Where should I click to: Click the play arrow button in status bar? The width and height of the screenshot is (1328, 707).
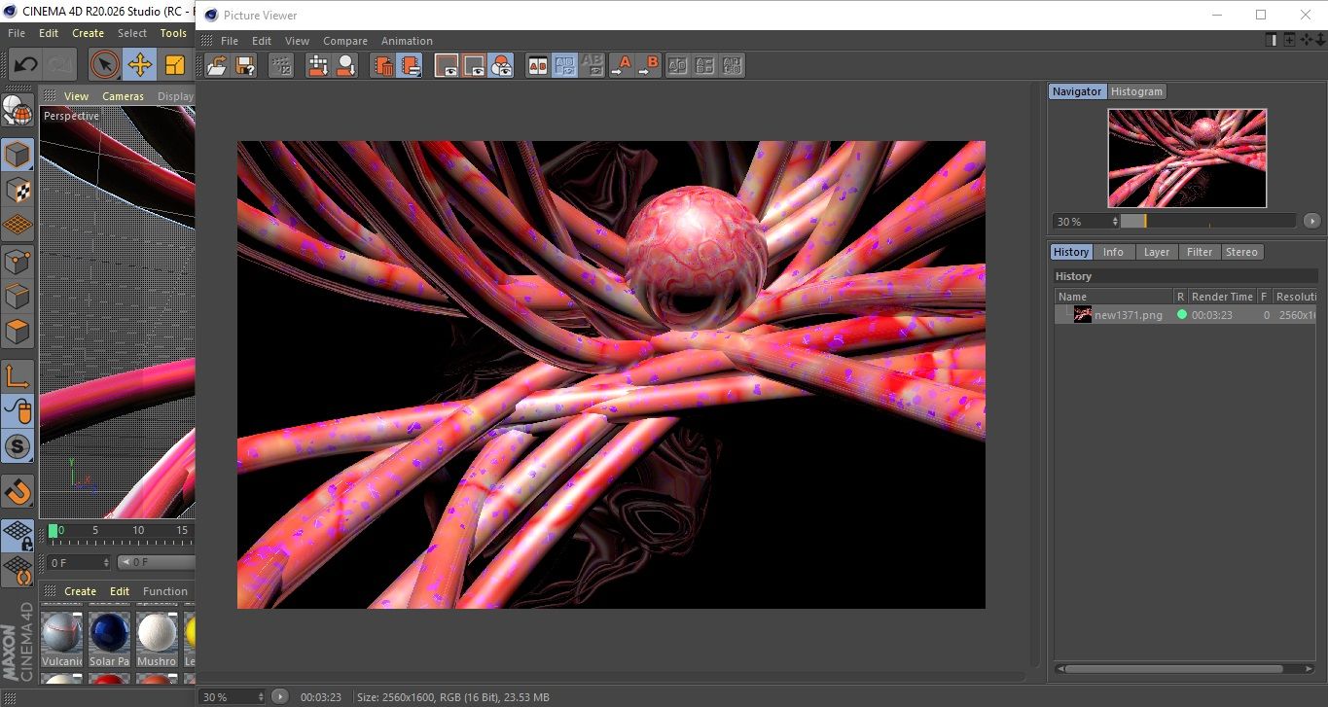280,696
